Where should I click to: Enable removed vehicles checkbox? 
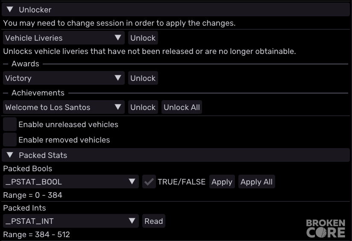(x=10, y=140)
